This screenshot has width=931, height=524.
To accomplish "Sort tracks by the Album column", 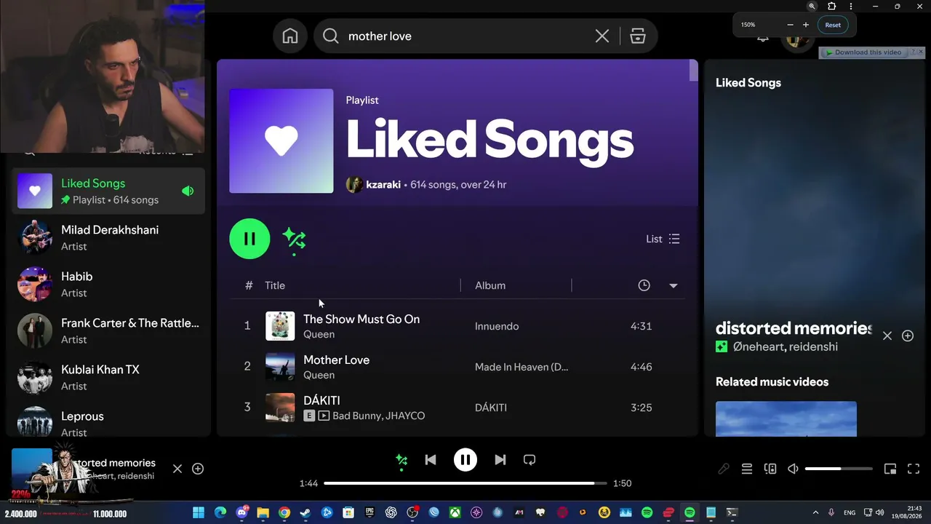I will 490,285.
